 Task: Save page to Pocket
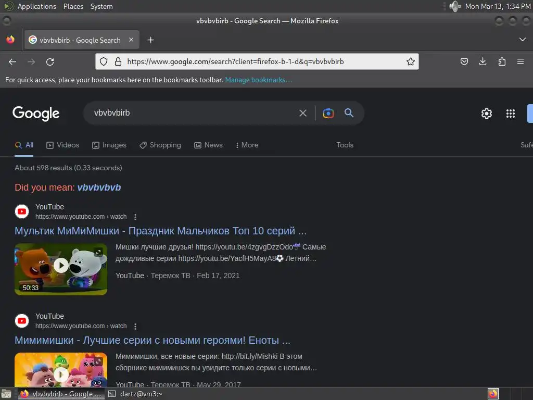464,61
